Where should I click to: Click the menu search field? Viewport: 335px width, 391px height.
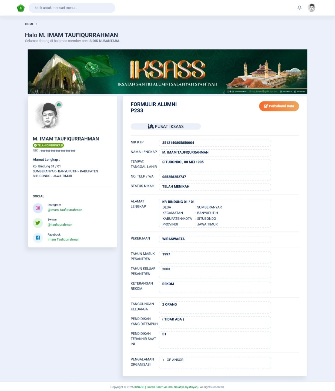72,8
